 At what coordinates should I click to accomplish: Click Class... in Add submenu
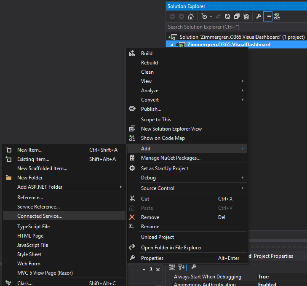point(64,283)
